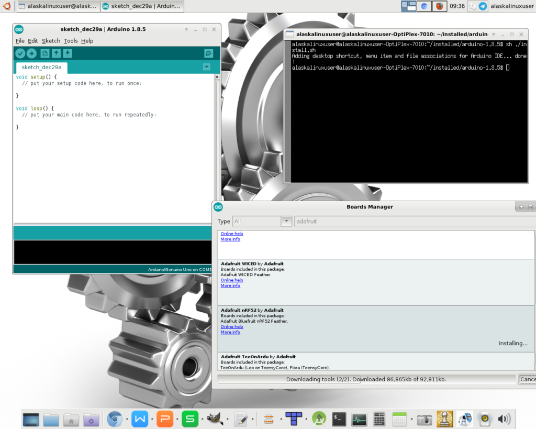Image resolution: width=536 pixels, height=429 pixels.
Task: Click the Upload arrow icon
Action: coord(31,53)
